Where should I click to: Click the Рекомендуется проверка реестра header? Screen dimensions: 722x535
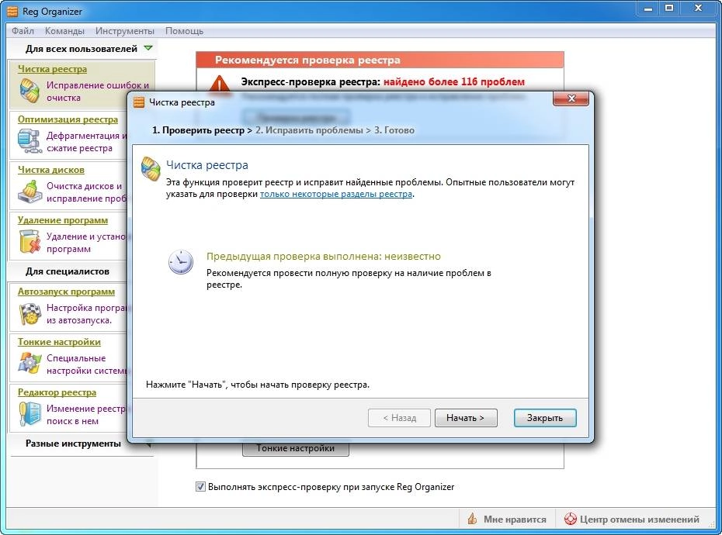click(x=380, y=60)
